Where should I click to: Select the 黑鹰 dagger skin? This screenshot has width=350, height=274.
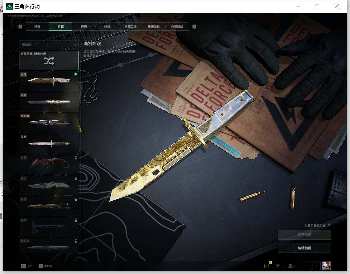coord(49,144)
